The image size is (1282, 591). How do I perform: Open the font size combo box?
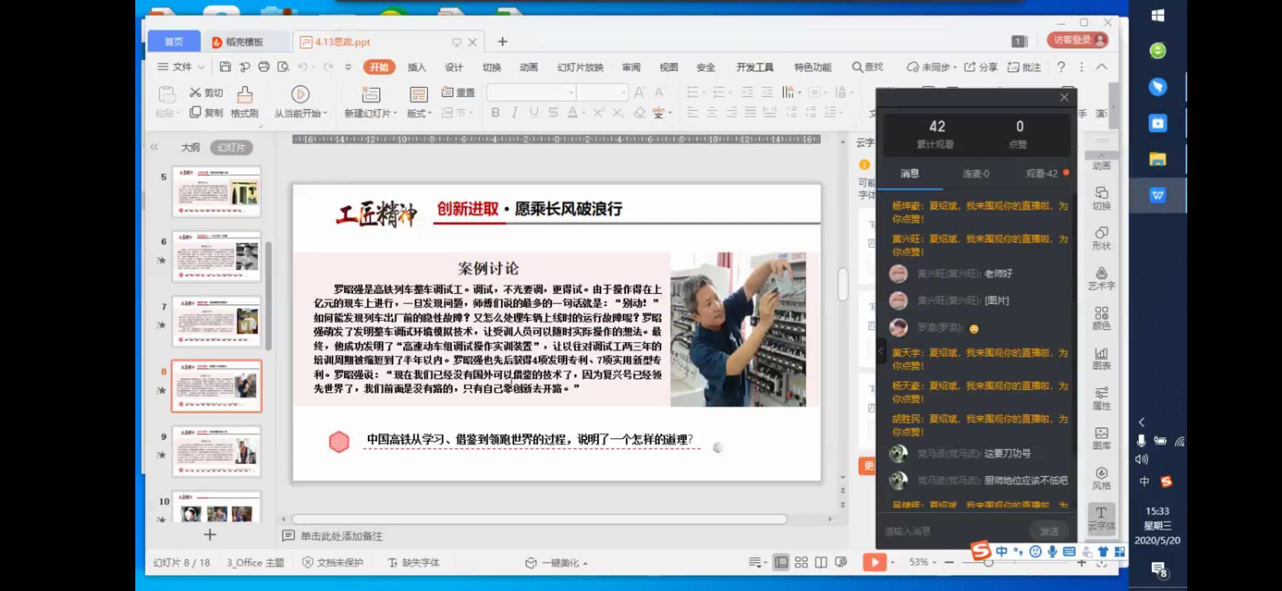[x=602, y=92]
